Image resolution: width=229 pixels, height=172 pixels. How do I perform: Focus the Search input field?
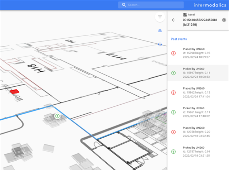point(154,5)
